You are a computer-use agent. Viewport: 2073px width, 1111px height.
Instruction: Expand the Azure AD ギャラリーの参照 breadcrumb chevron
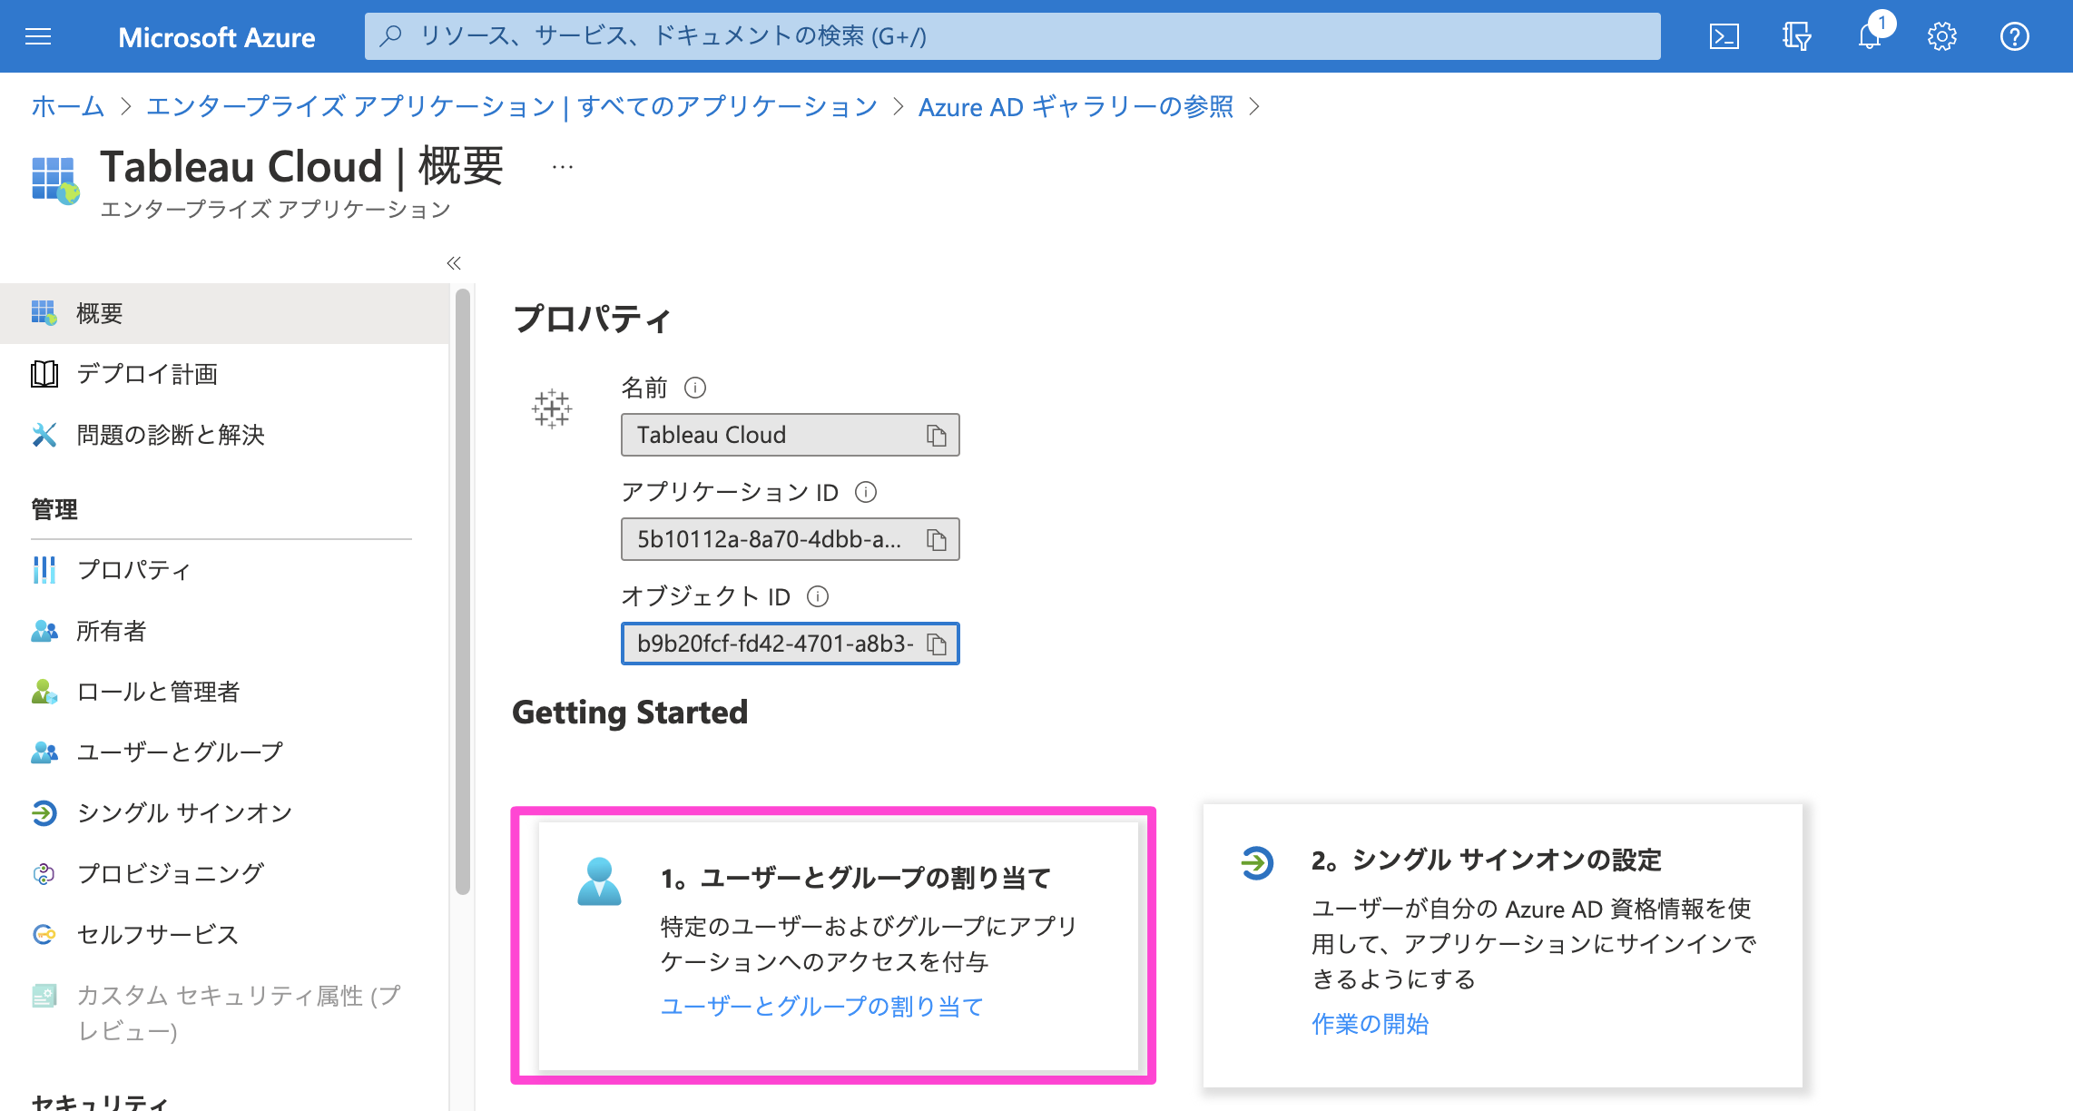coord(1257,106)
